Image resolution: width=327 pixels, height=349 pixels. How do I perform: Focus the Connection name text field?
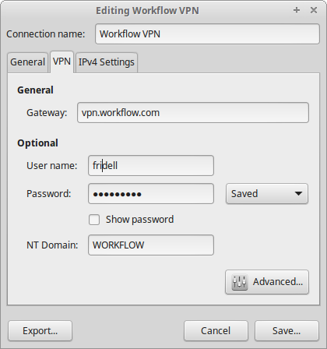(207, 33)
